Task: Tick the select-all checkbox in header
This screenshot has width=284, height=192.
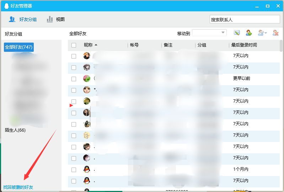Action: coord(74,45)
